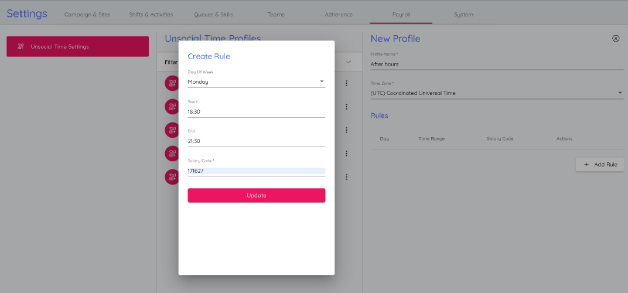Open the fifth profile's three-dot menu
The width and height of the screenshot is (628, 293).
pos(346,177)
